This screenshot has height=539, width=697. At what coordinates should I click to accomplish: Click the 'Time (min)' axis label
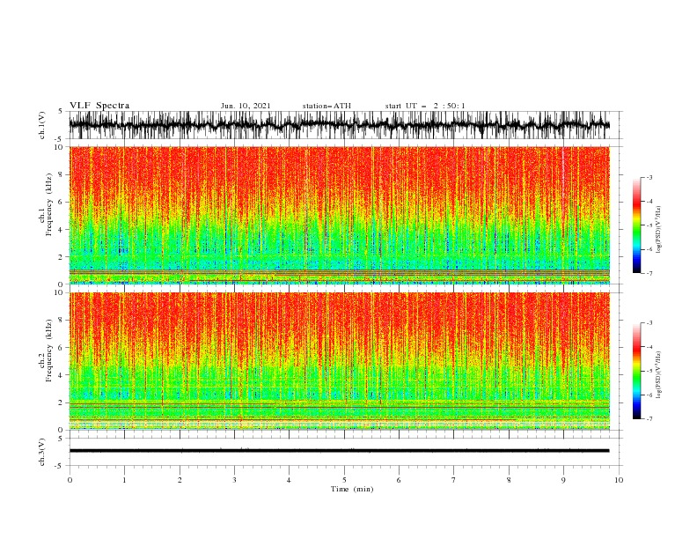pos(352,489)
